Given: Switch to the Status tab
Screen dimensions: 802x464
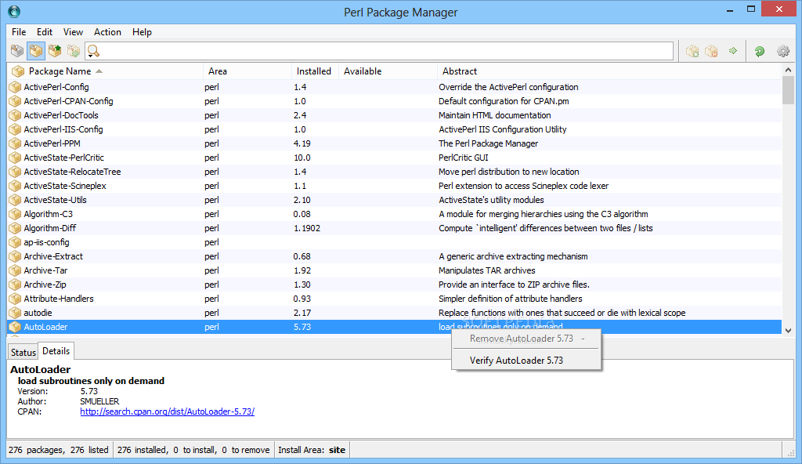Looking at the screenshot, I should coord(23,351).
